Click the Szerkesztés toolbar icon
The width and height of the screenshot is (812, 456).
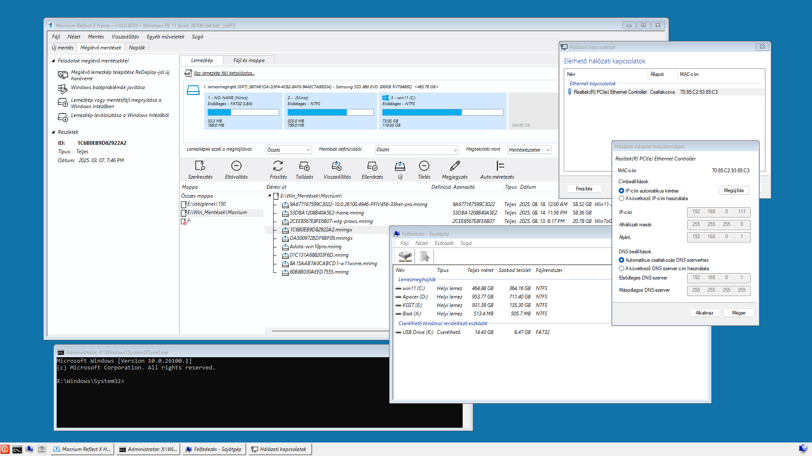pos(200,166)
